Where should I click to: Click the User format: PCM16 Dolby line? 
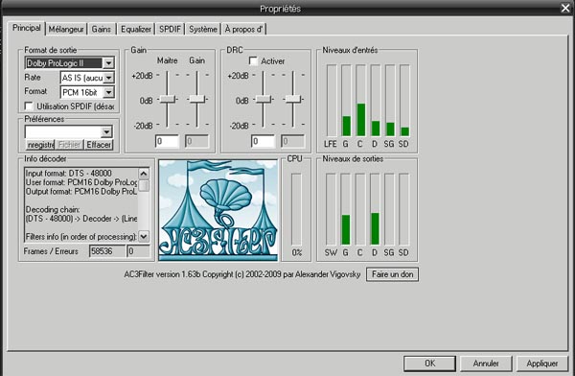tap(81, 182)
